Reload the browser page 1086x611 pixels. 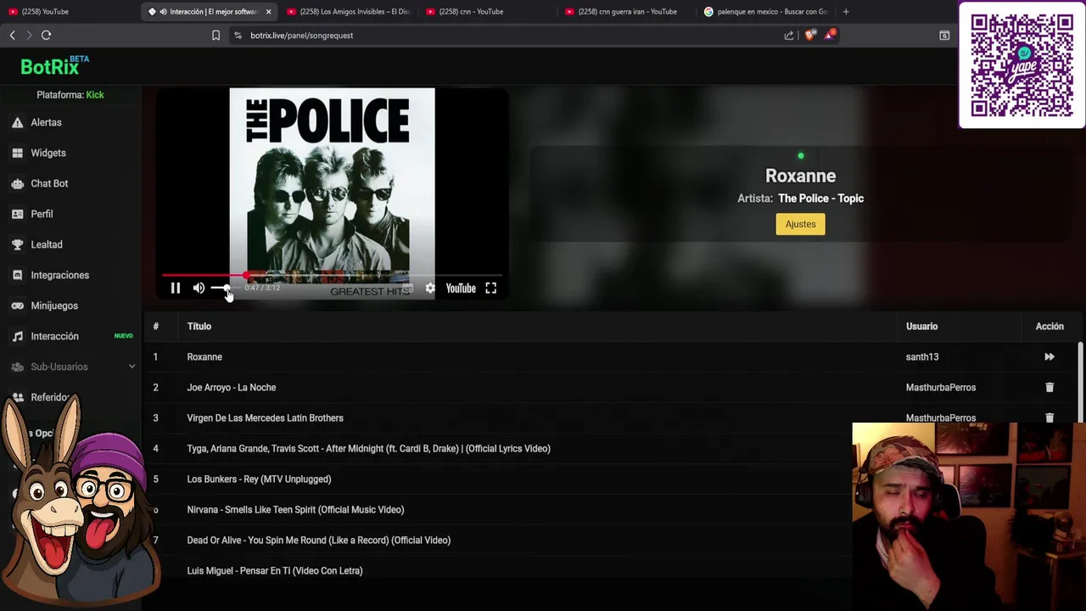[47, 35]
